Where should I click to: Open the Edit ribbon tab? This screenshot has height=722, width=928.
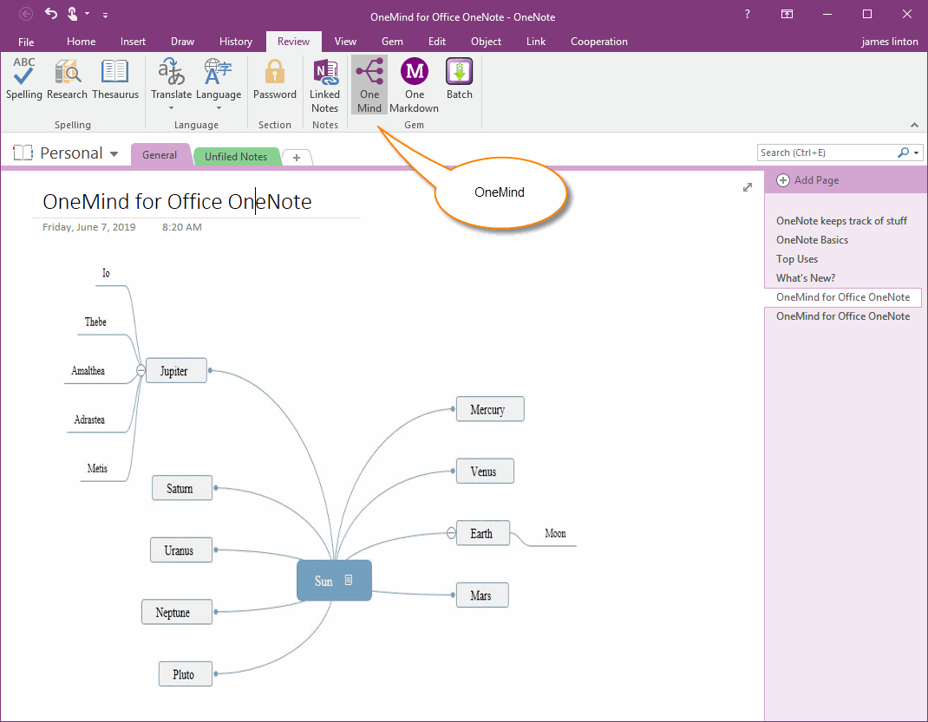[x=437, y=42]
